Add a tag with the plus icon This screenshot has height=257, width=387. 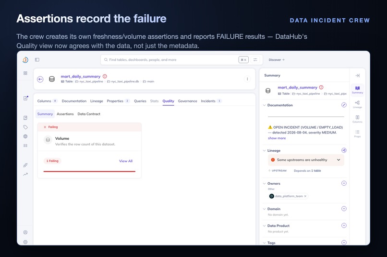click(x=344, y=243)
